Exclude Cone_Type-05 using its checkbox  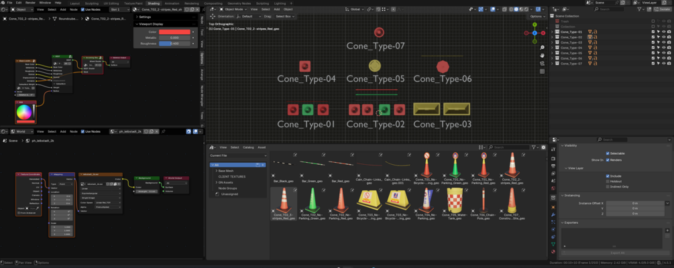(x=653, y=53)
